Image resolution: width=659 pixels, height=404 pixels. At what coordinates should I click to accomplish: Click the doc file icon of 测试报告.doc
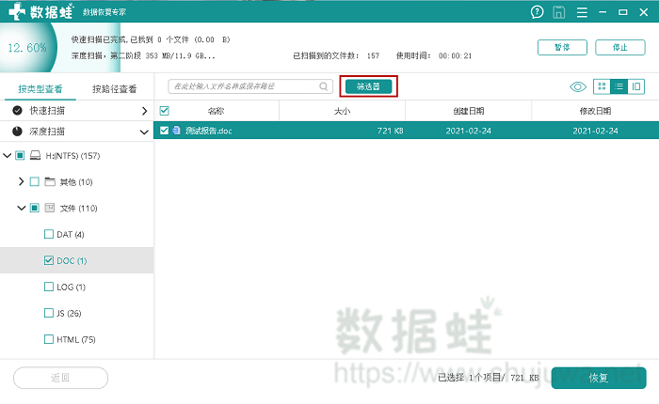(x=177, y=131)
